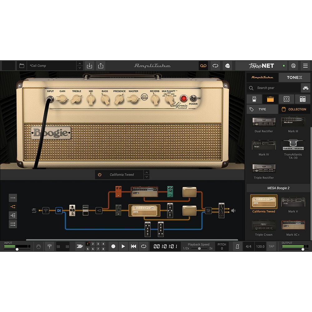Click the looper icon in top bar
This screenshot has width=312, height=312.
[x=215, y=66]
